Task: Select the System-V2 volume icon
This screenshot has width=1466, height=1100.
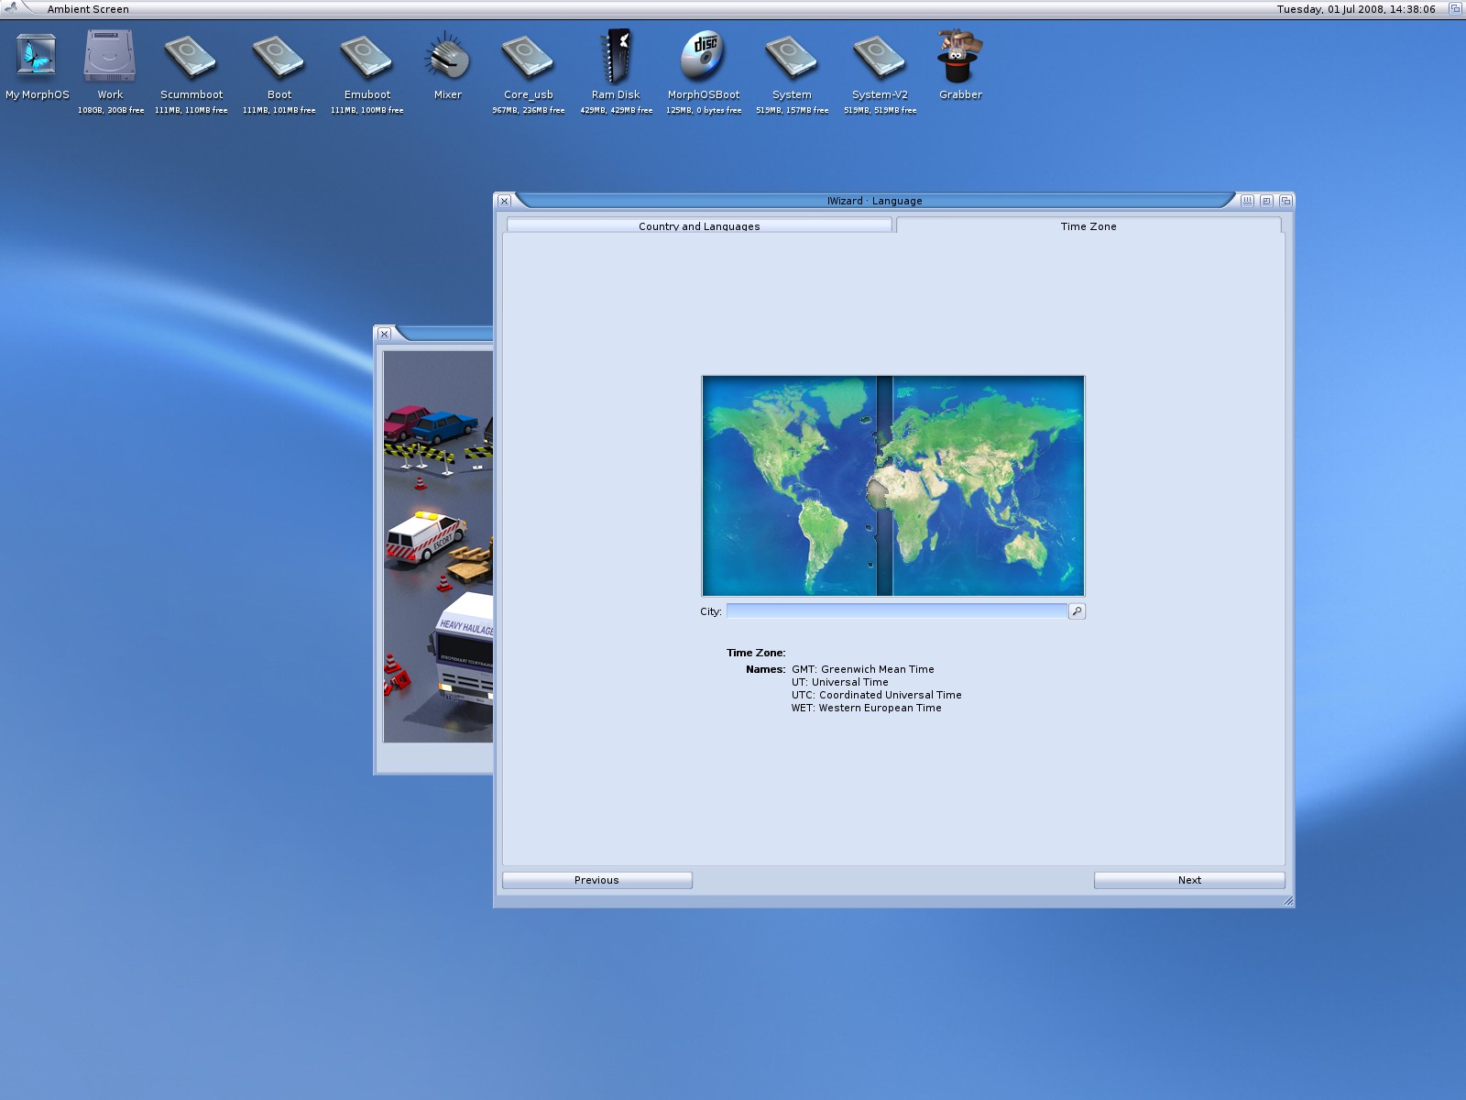Action: (x=880, y=57)
